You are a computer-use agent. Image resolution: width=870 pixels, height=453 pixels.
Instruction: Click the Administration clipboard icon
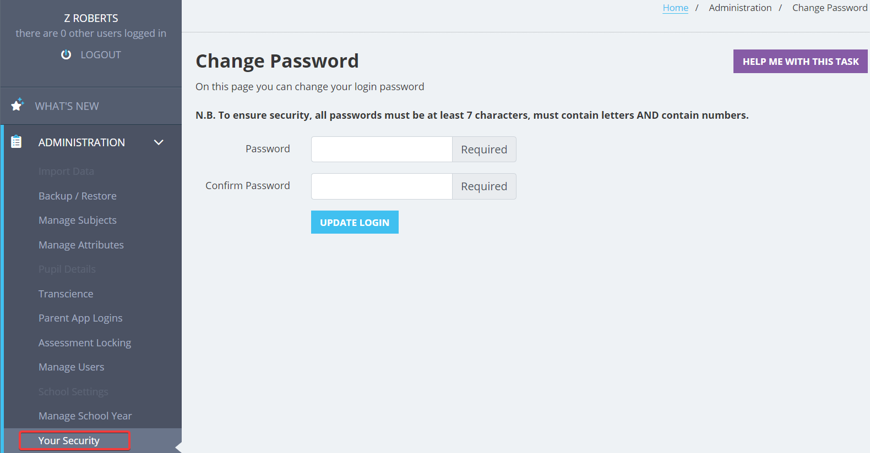pos(17,142)
